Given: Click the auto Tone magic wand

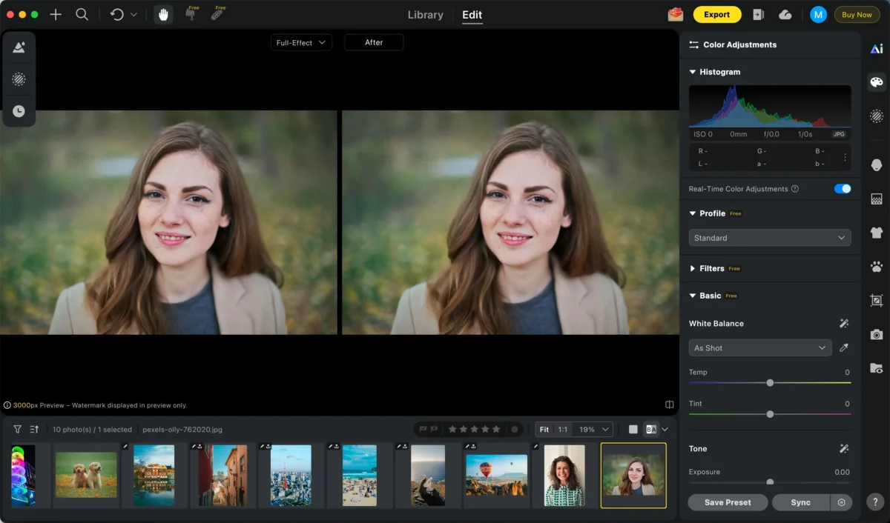Looking at the screenshot, I should (x=843, y=449).
